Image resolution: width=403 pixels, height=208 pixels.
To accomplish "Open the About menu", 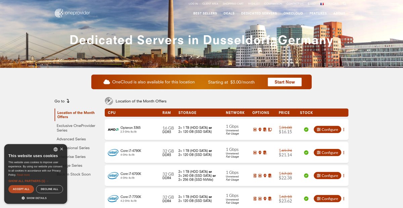I will pyautogui.click(x=339, y=13).
